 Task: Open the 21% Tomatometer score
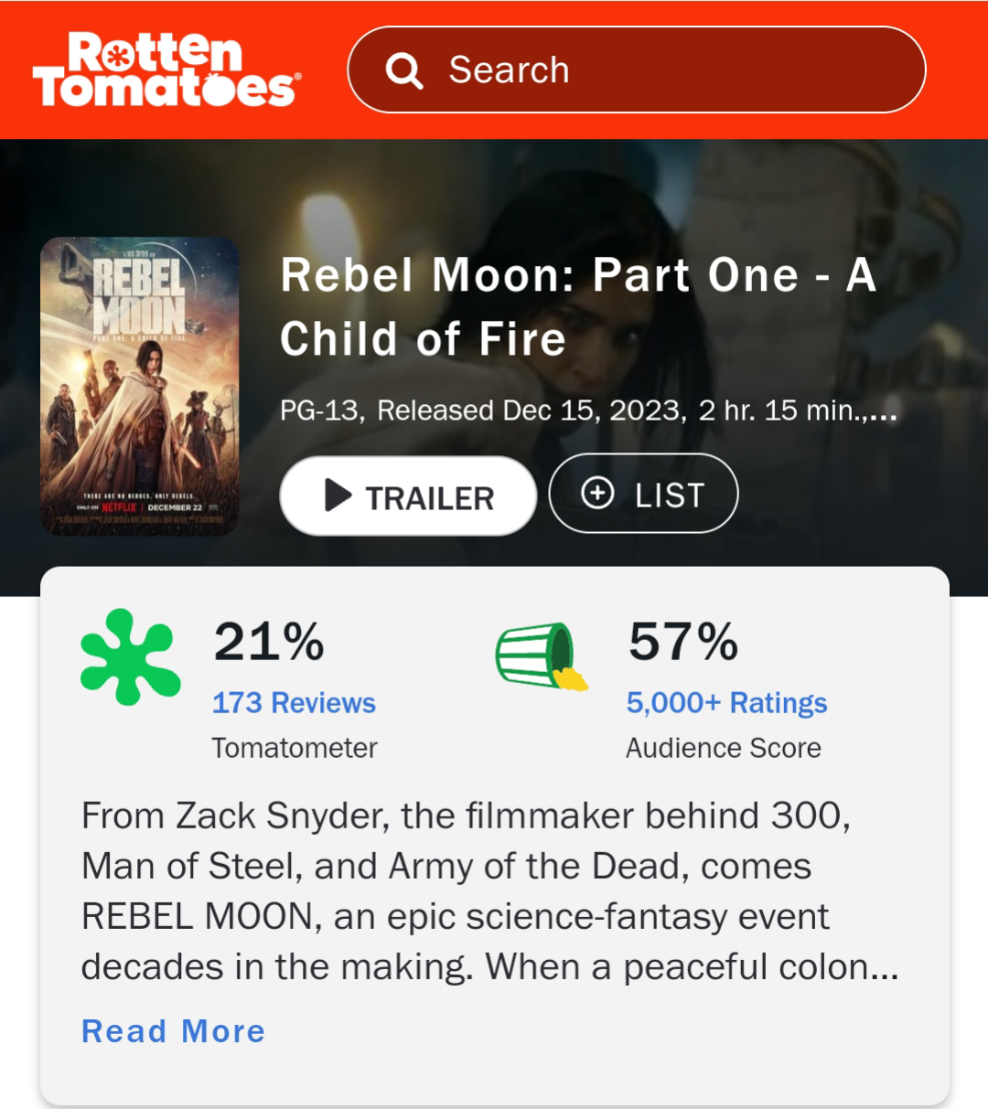point(269,643)
